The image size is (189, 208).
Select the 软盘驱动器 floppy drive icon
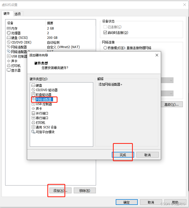click(33, 94)
